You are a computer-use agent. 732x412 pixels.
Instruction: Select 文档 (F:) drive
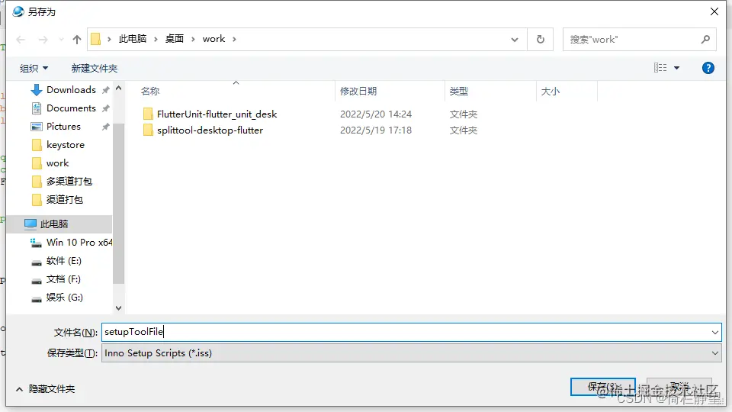tap(63, 279)
